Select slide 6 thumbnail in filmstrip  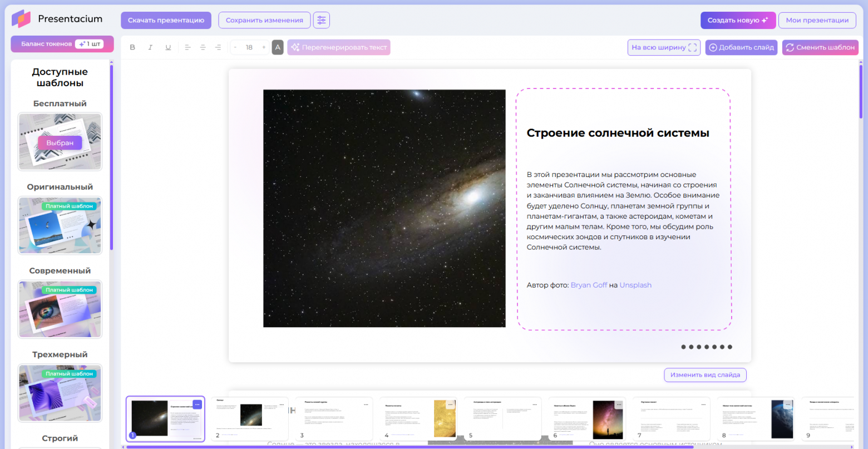point(586,419)
